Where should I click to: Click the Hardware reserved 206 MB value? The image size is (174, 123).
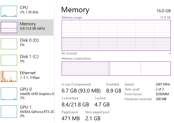click(x=161, y=99)
